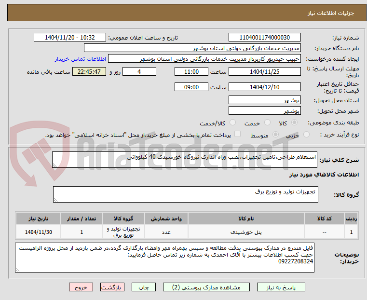Click the پاسخ به نیاز button

[281, 287]
